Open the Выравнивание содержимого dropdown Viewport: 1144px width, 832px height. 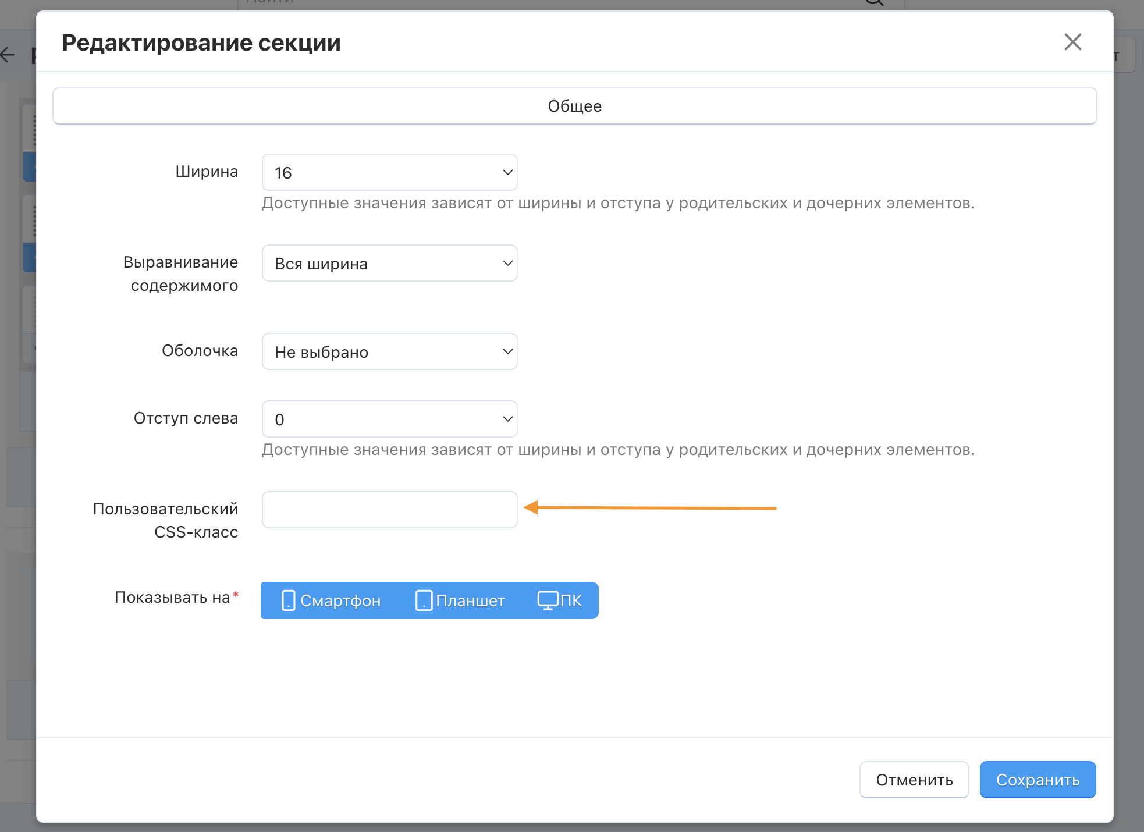coord(389,264)
